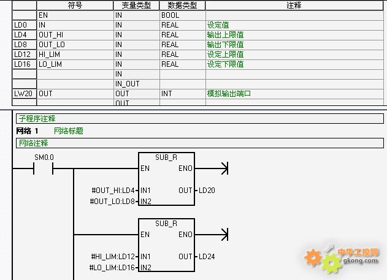
Task: Click the 设定下限值 comment cell
Action: [294, 64]
